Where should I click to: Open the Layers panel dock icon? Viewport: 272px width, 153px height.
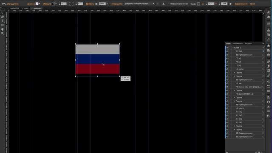pos(268,46)
